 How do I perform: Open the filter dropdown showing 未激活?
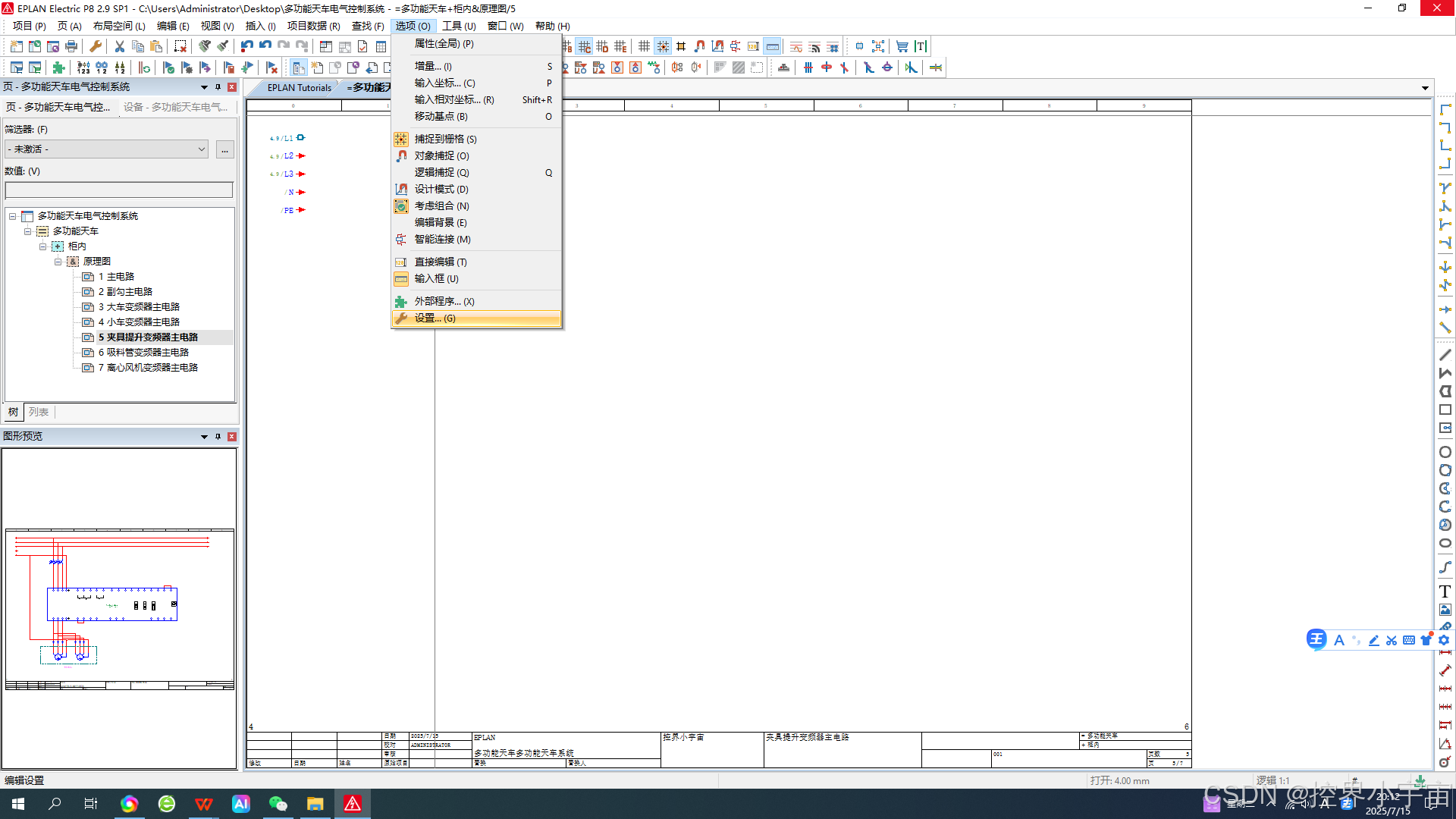point(106,149)
